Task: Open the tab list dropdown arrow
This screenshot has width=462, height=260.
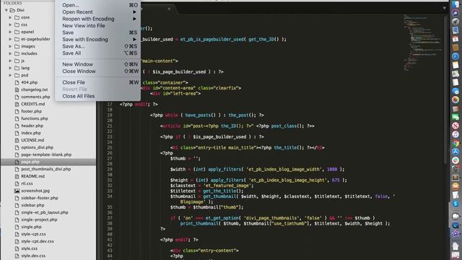Action: (x=445, y=8)
